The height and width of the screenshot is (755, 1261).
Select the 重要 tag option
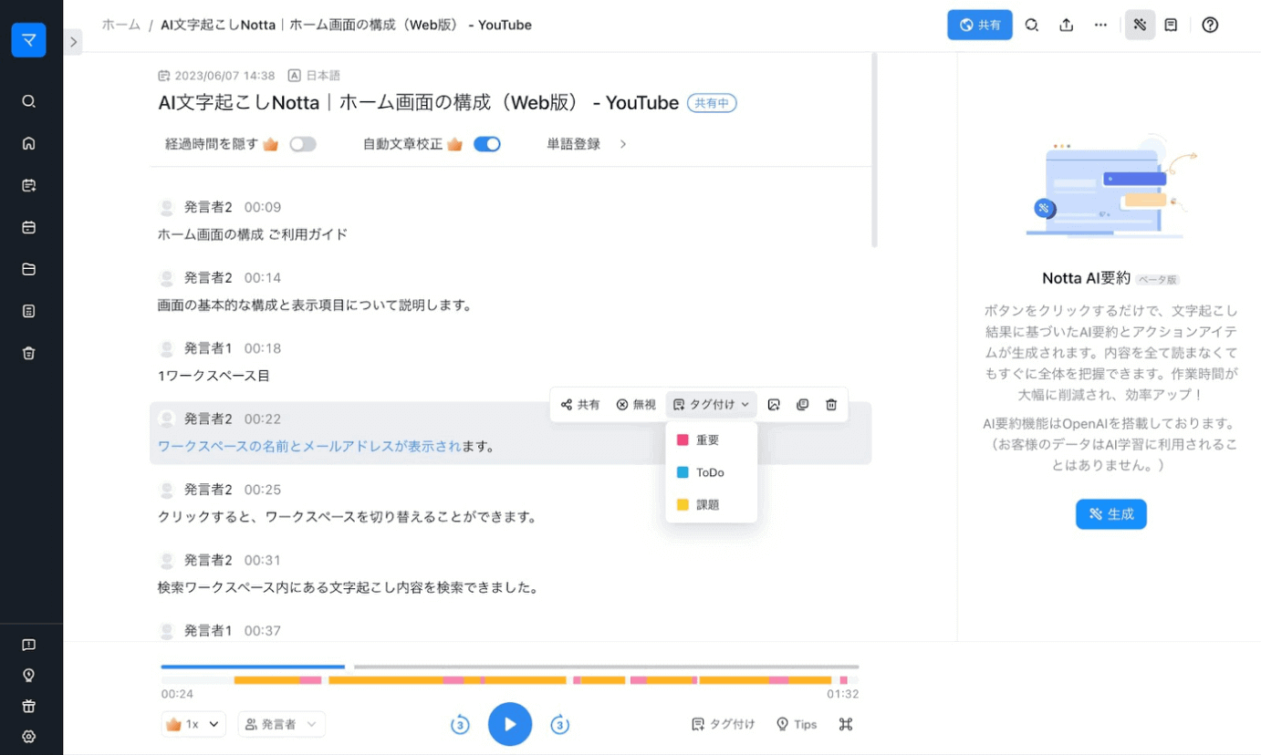click(x=712, y=440)
